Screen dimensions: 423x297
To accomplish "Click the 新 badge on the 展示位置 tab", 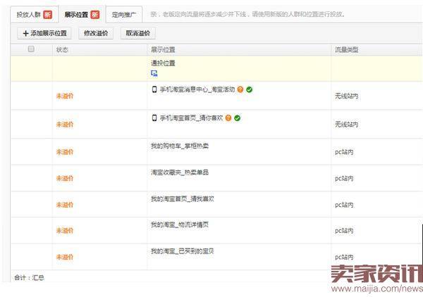I will tap(95, 15).
